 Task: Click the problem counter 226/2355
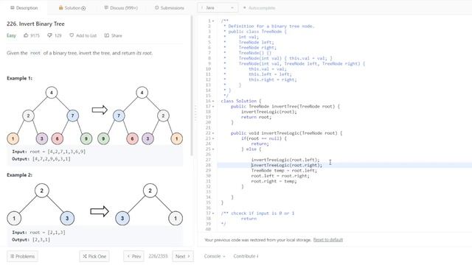158,256
